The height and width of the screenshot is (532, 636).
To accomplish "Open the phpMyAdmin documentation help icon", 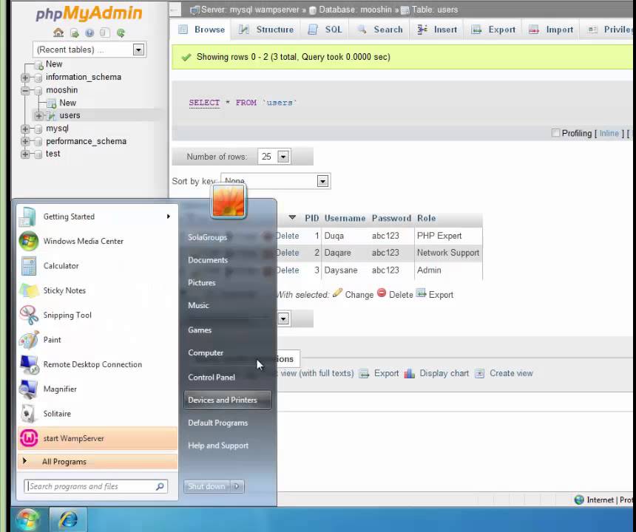I will tap(89, 33).
